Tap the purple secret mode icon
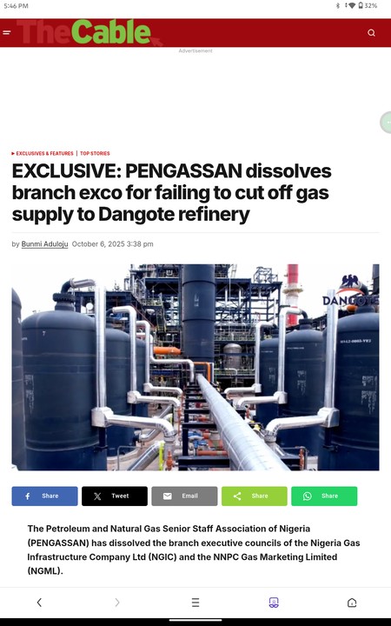Screen dimensions: 391x626 (274, 602)
